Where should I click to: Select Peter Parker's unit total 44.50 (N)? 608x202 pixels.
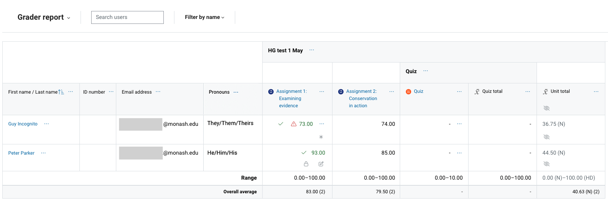point(554,153)
